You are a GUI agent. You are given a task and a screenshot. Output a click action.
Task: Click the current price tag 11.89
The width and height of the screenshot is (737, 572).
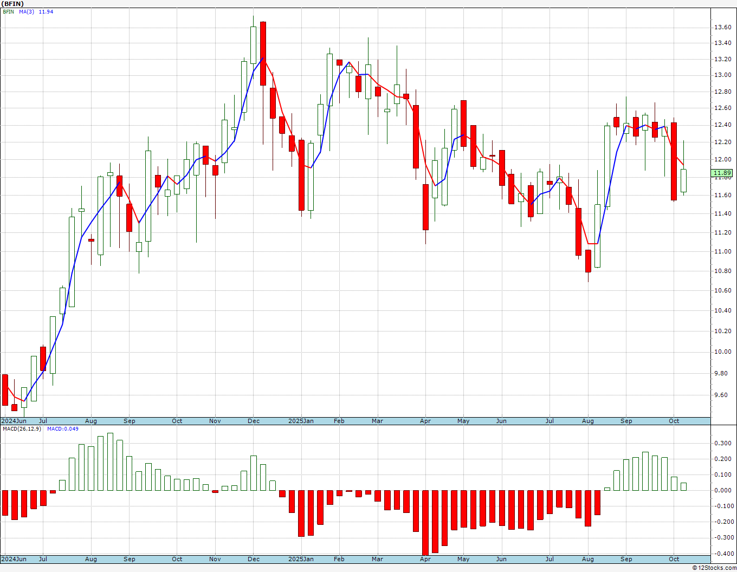pyautogui.click(x=722, y=173)
